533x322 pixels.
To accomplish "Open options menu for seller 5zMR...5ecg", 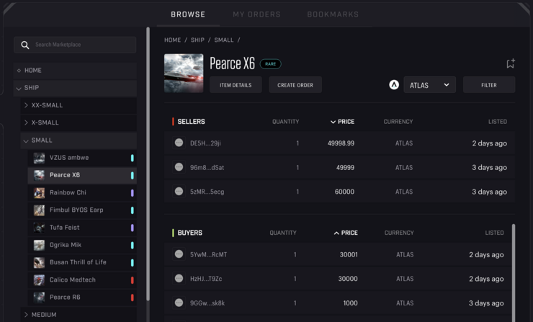I will [179, 192].
